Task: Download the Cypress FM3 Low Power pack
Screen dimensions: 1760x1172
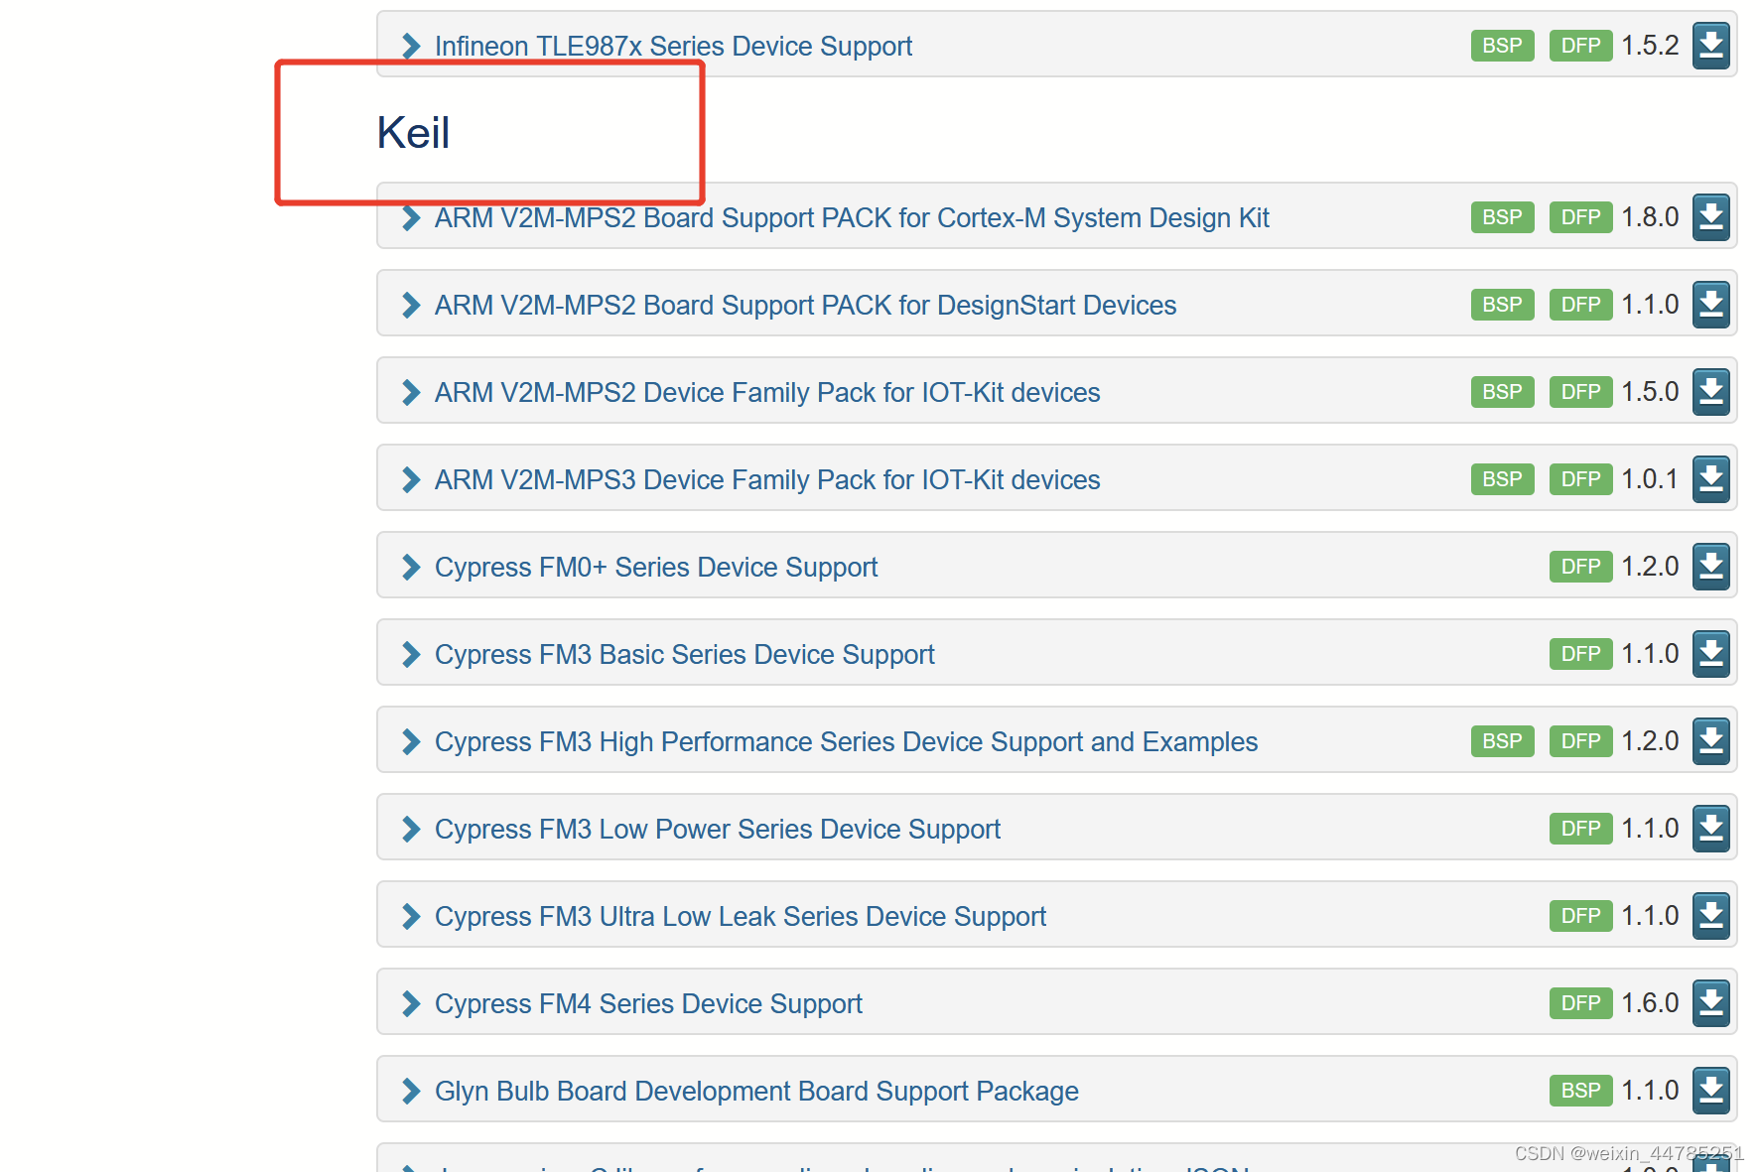Action: (1710, 828)
